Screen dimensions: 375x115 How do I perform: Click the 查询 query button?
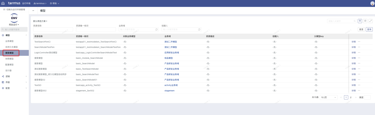tap(369, 29)
